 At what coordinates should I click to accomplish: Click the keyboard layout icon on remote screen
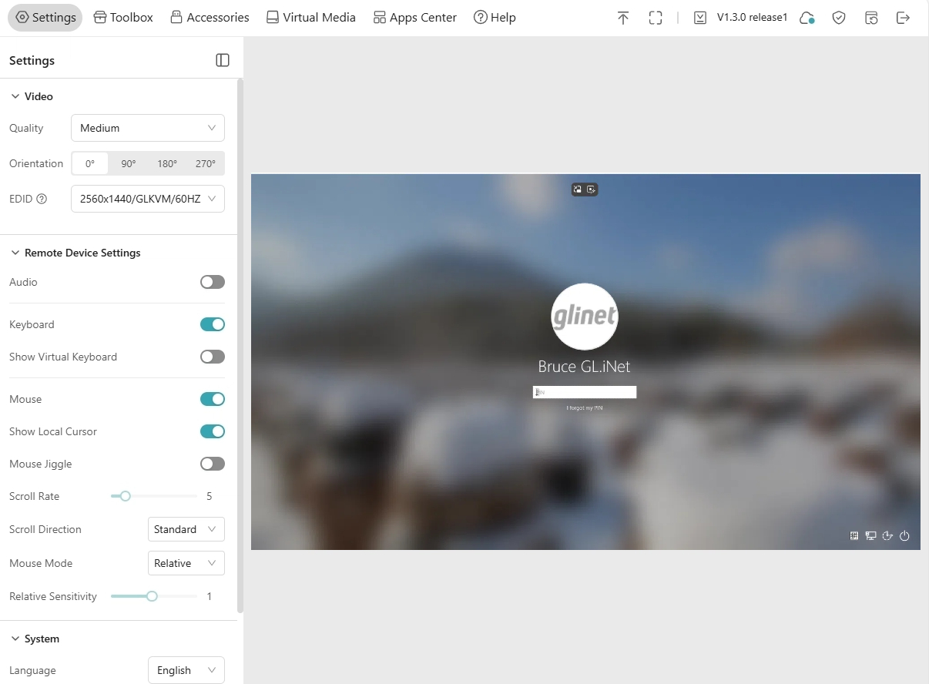(854, 536)
